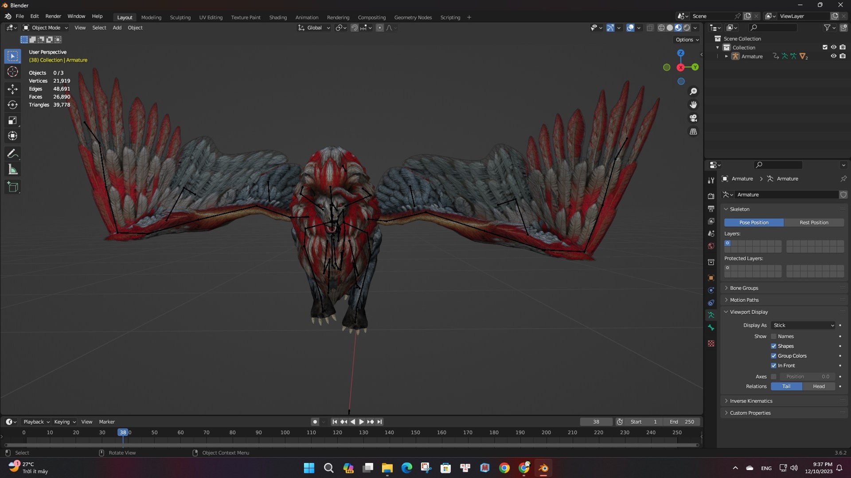Toggle Collection eye visibility icon
Viewport: 851px width, 478px height.
click(x=833, y=47)
